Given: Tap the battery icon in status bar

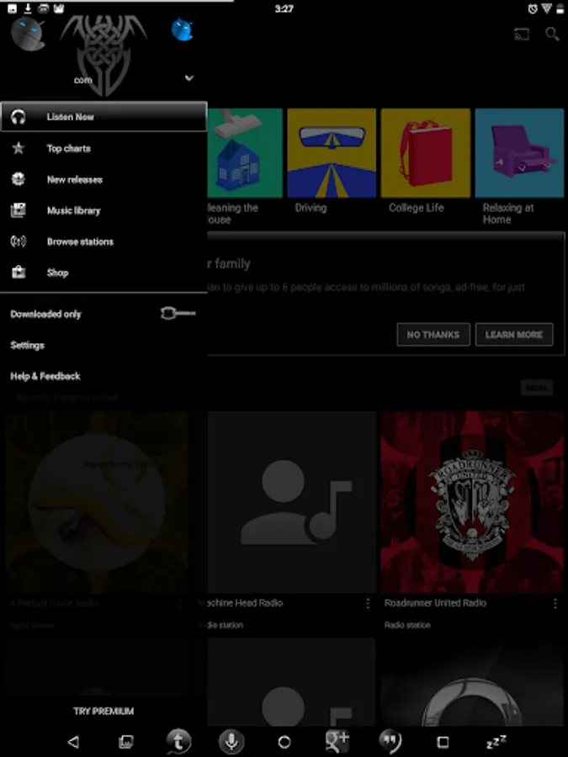Looking at the screenshot, I should pos(560,8).
